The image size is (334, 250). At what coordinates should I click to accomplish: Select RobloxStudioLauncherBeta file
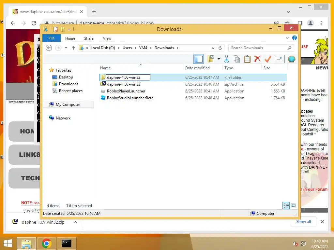pyautogui.click(x=192, y=98)
